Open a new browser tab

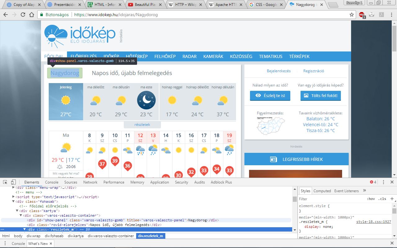(333, 5)
